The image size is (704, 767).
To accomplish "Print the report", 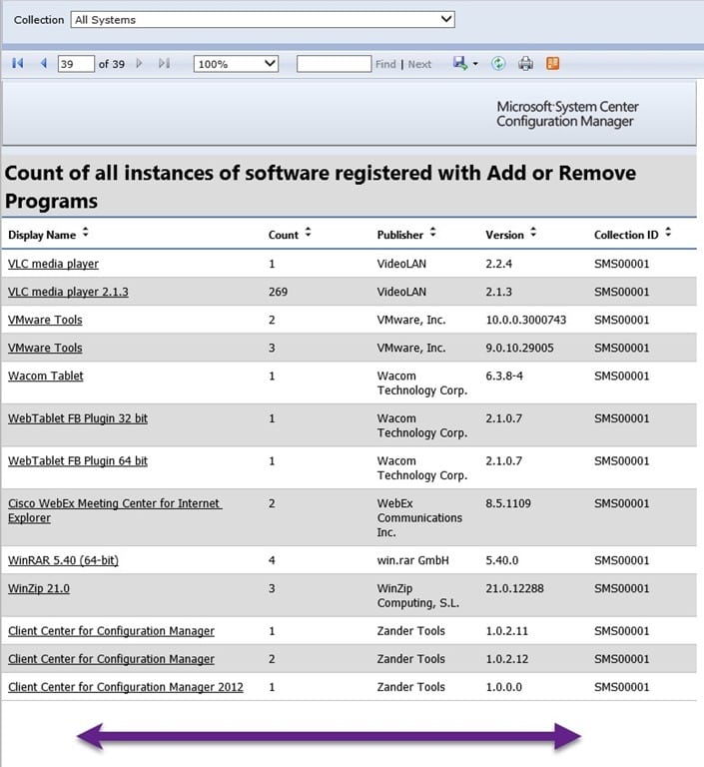I will pos(526,64).
